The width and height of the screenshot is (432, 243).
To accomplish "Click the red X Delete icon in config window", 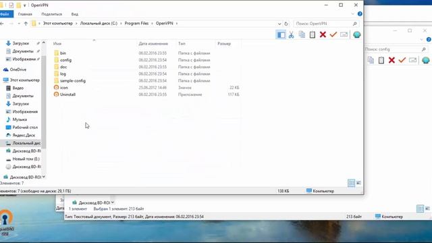I will click(391, 60).
